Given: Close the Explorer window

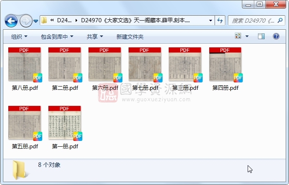Looking at the screenshot, I should click(x=276, y=5).
